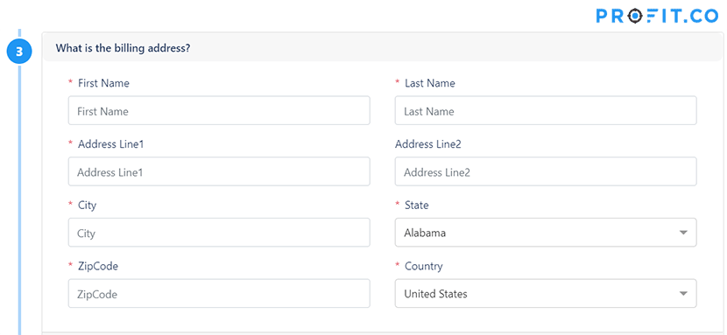Click the Address Line1 label text
This screenshot has height=335, width=727.
click(111, 144)
